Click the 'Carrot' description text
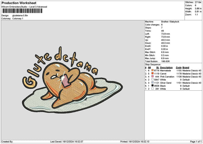Image resolution: width=203 pixels, height=144 pixels. [163, 74]
